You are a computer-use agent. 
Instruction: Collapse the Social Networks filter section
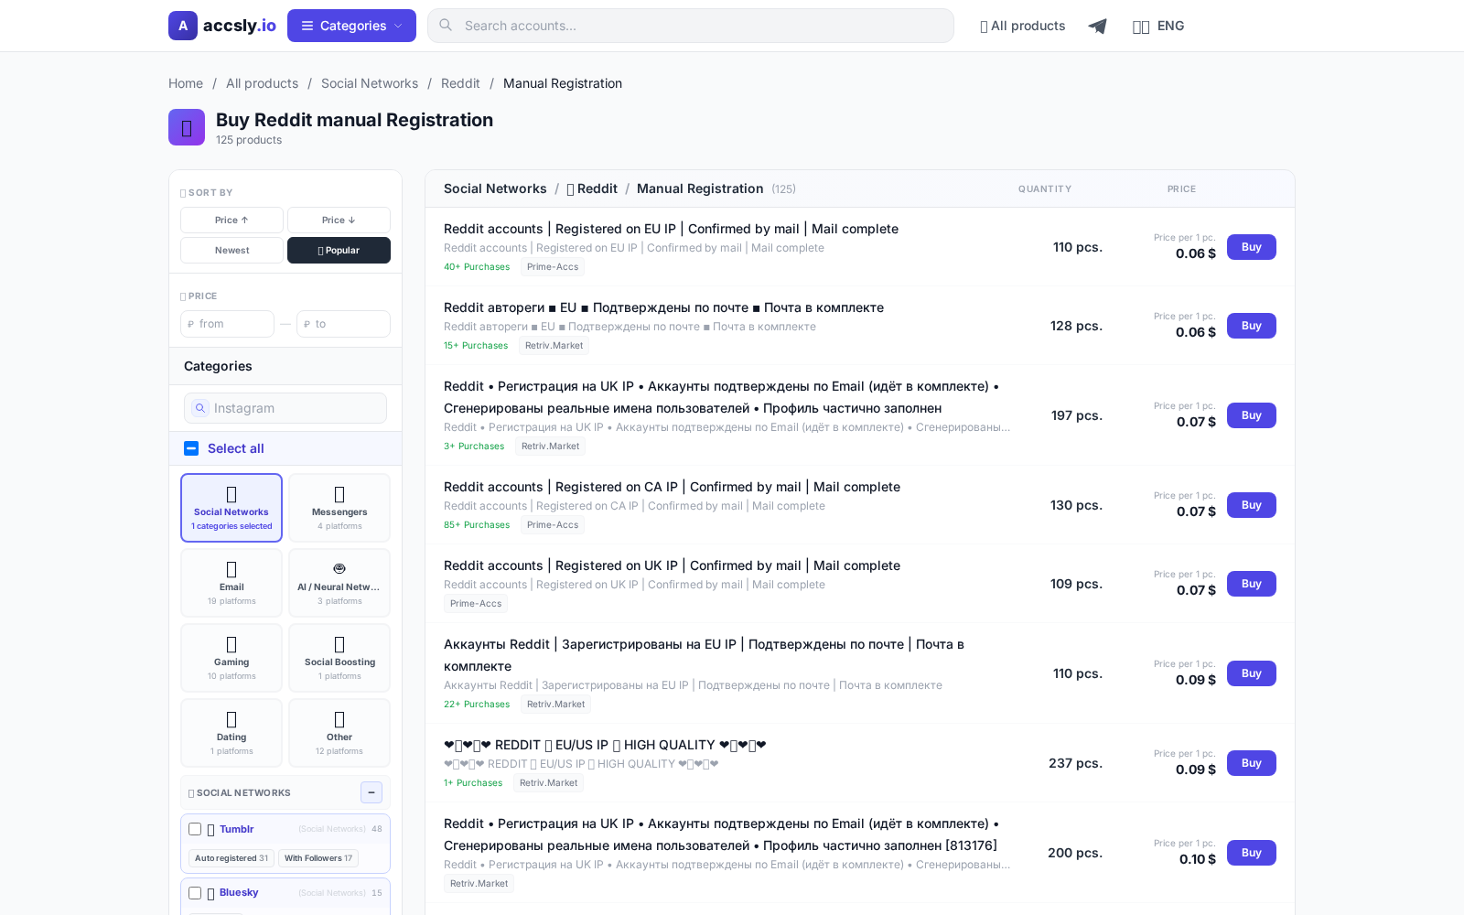click(371, 792)
